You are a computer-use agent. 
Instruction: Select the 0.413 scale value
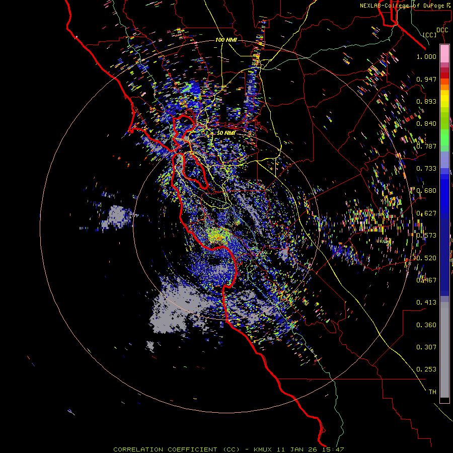click(426, 303)
